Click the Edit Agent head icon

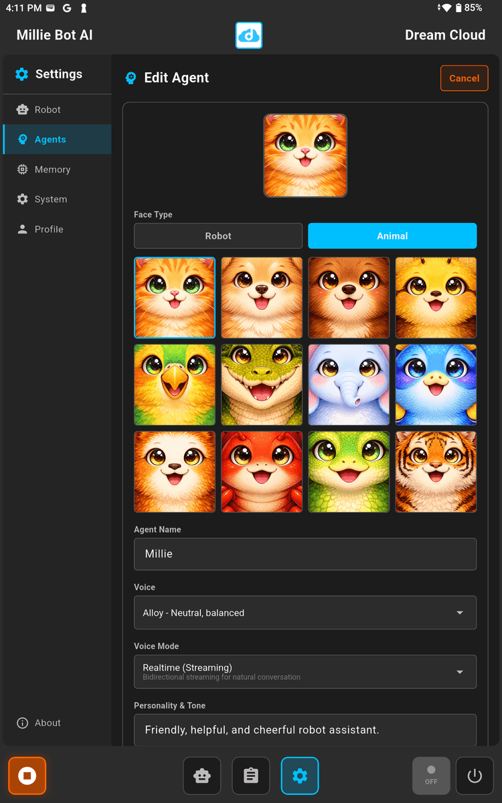point(131,78)
